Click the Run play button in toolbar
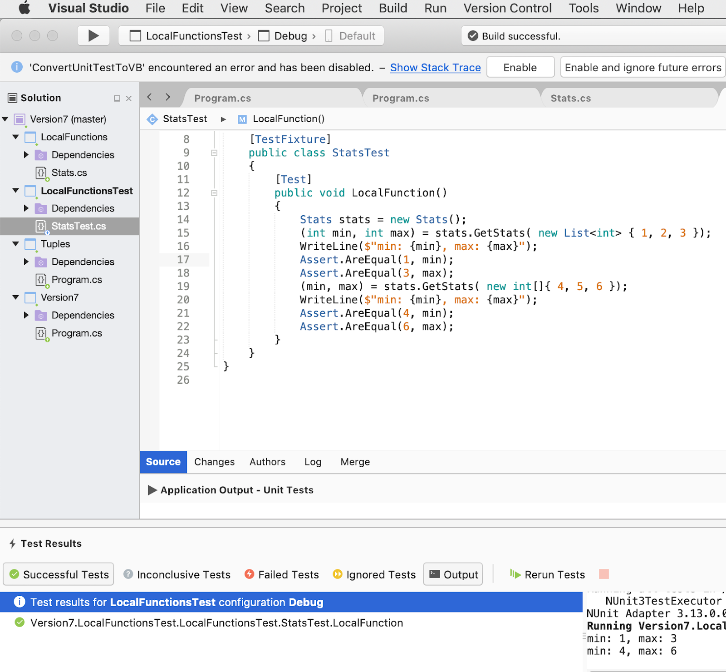 click(93, 36)
